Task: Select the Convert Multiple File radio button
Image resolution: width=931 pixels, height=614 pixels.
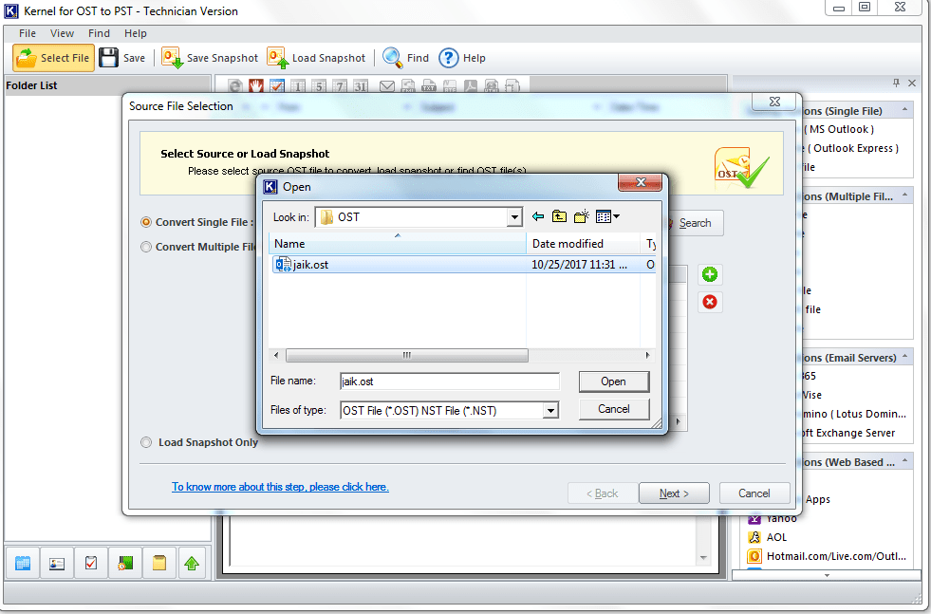Action: point(146,247)
